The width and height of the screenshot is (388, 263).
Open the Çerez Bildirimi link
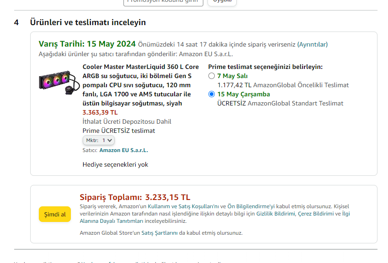click(316, 214)
